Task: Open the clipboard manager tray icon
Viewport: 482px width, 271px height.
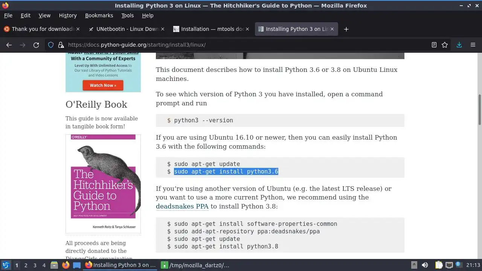Action: coord(439,265)
